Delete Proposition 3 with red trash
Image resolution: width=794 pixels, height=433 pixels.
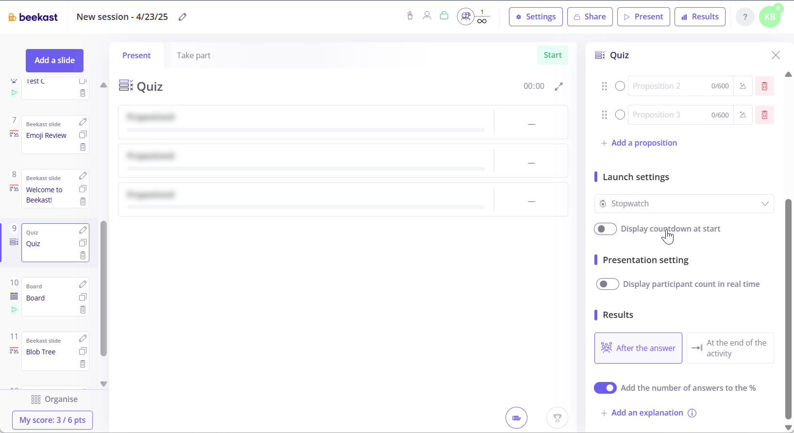coord(764,115)
